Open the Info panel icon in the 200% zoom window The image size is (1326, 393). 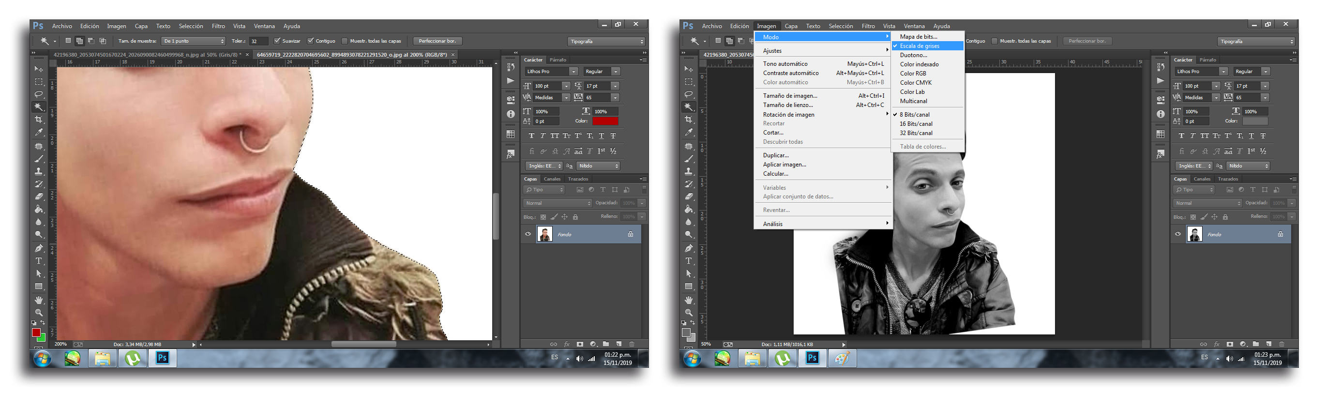tap(511, 114)
